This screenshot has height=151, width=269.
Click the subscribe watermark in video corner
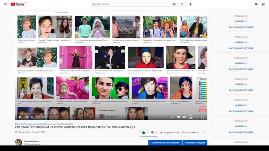click(202, 109)
